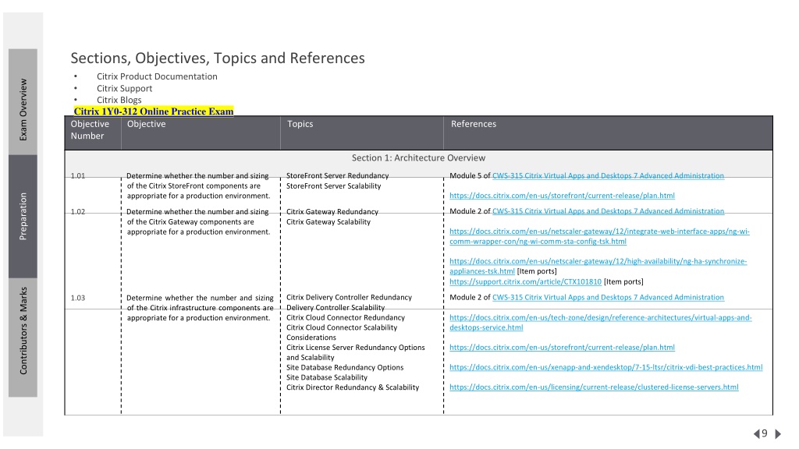Open storefront plan.html link in row 1.01

(x=562, y=196)
